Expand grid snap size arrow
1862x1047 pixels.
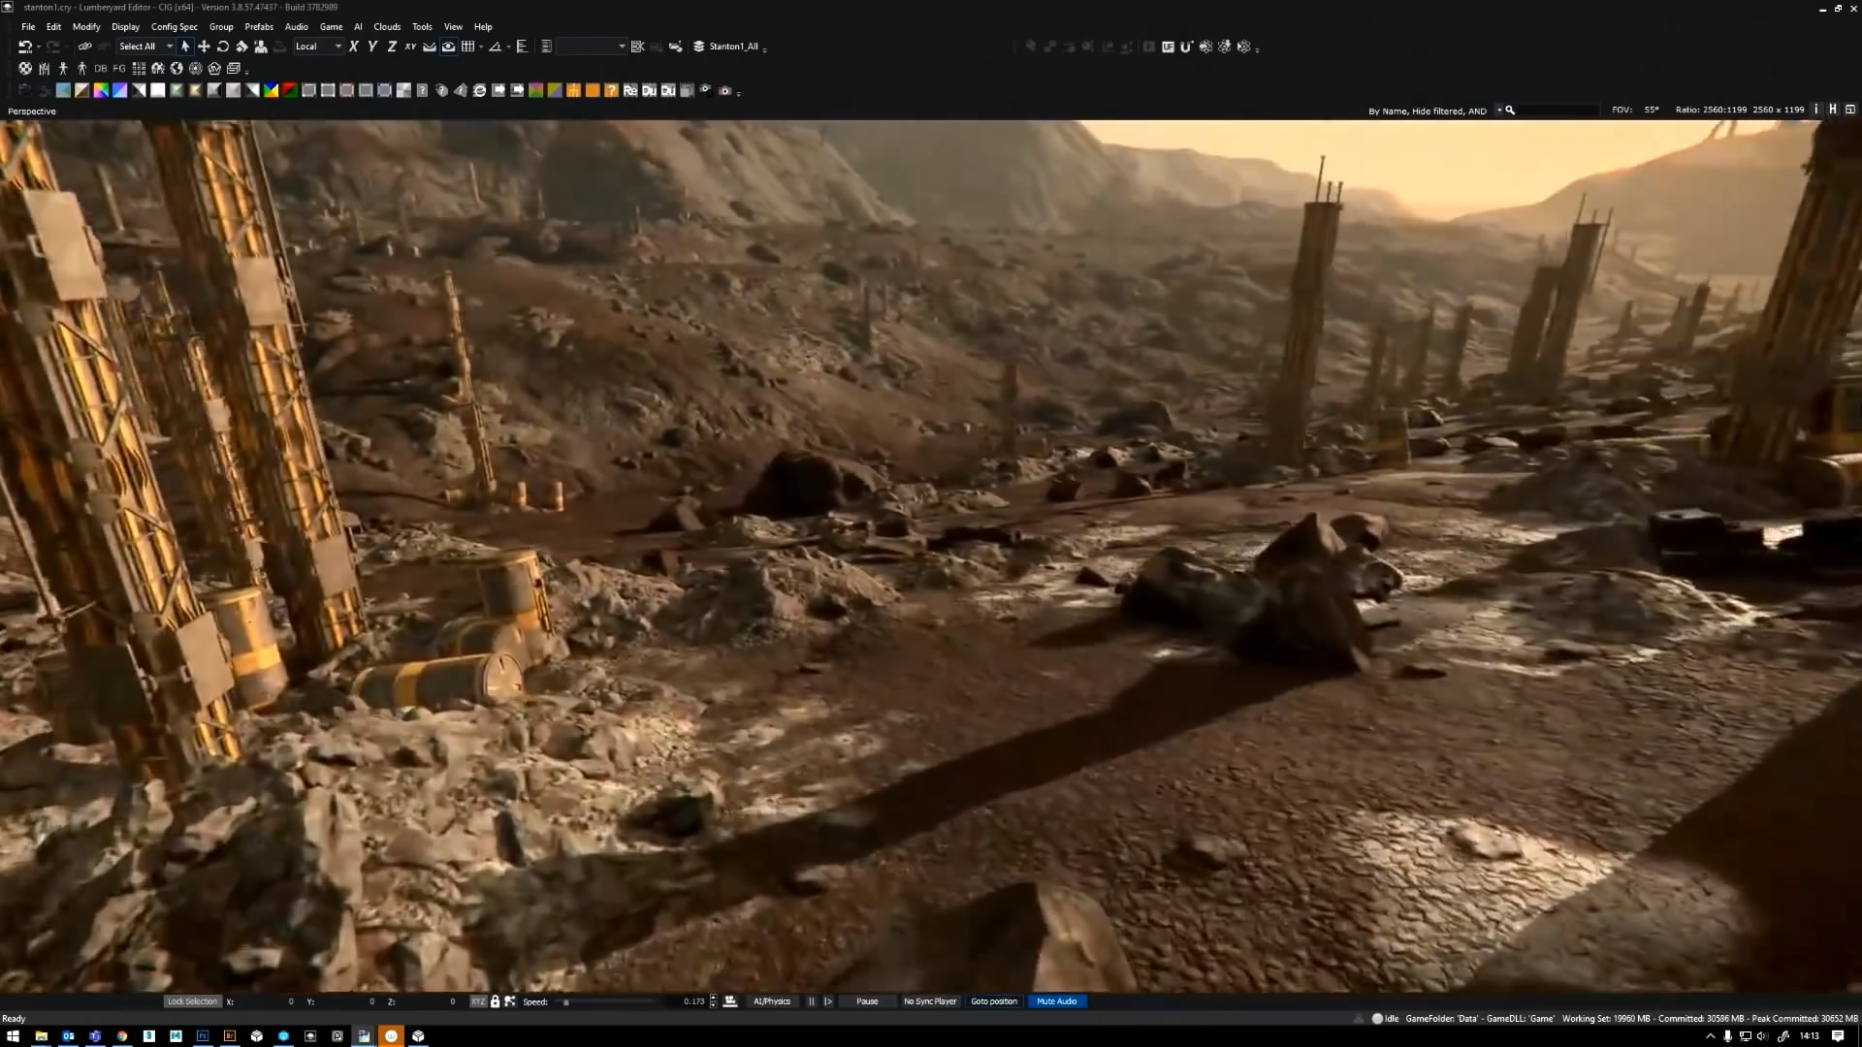(x=481, y=47)
